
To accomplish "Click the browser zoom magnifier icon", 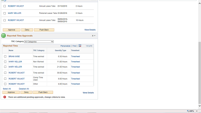I will [x=188, y=111].
